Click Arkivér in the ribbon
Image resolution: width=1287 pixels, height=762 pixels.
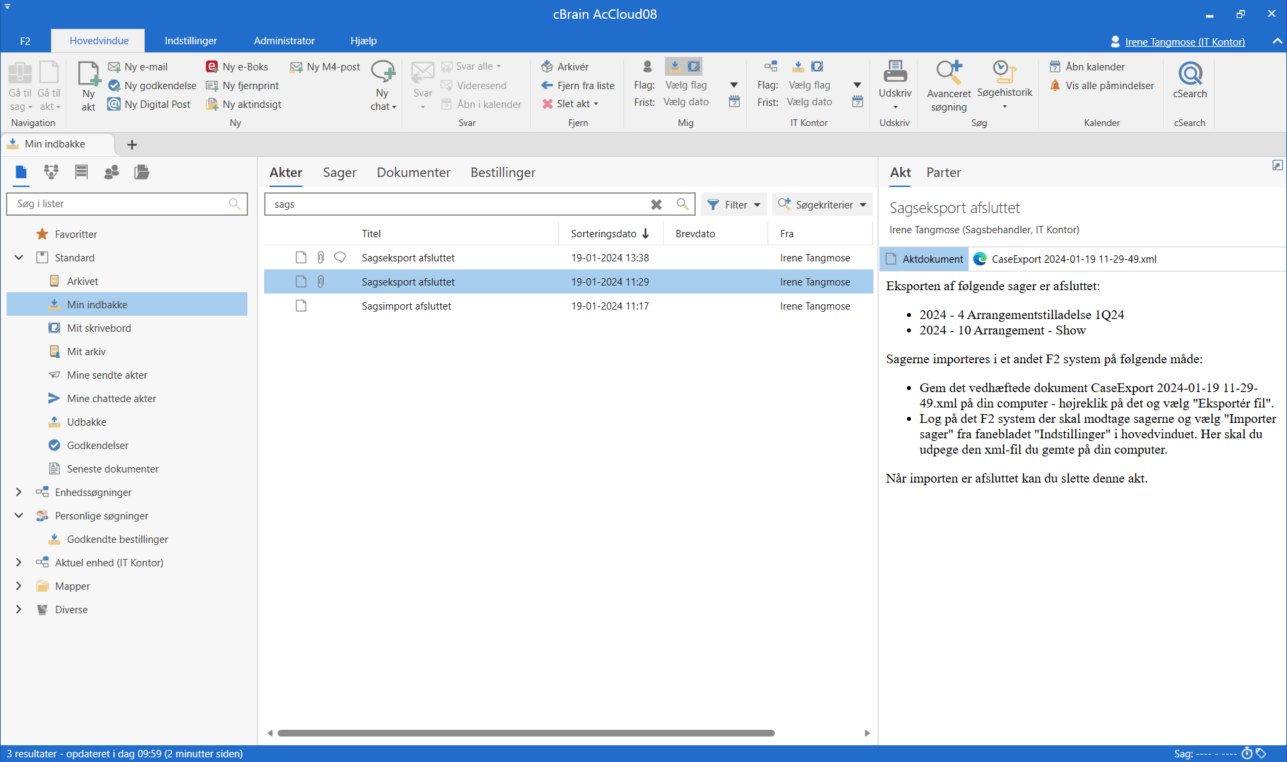click(x=565, y=67)
